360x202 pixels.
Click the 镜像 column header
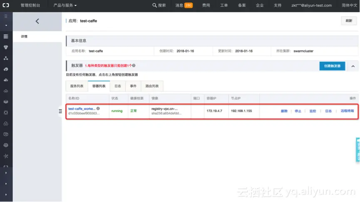coord(155,99)
